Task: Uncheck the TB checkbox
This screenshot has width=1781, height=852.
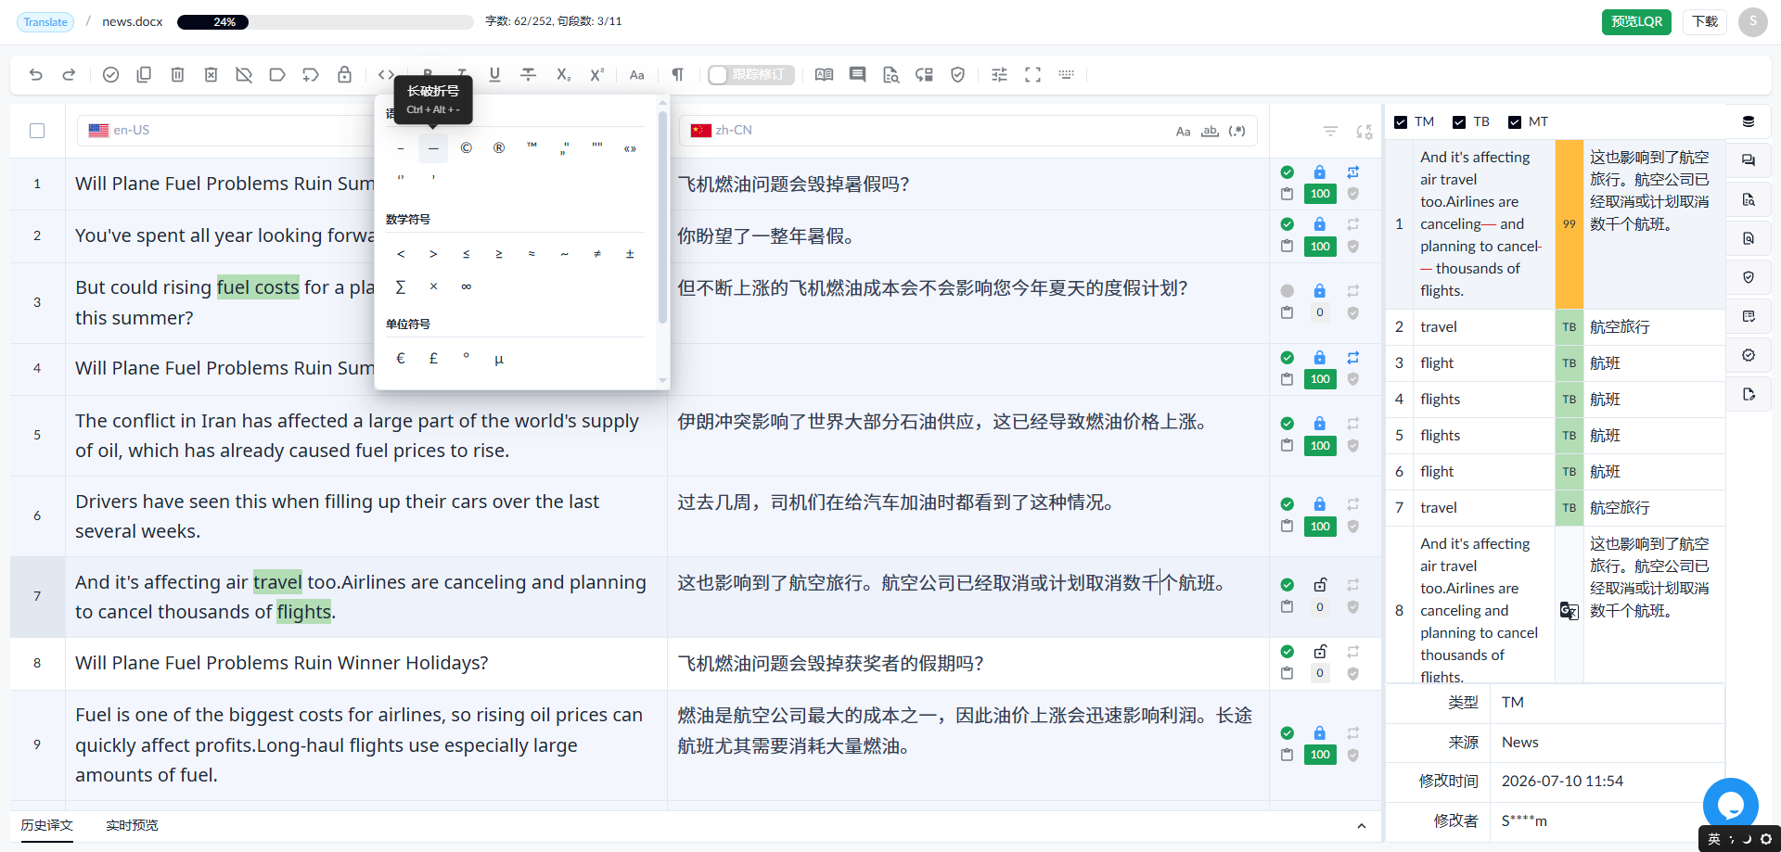Action: pos(1459,122)
